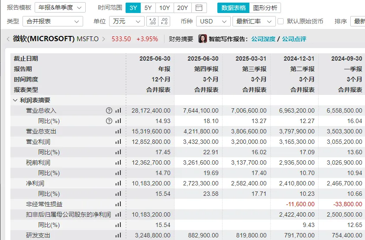
Task: Open chart icon for 同比 under 税前利润
Action: (x=118, y=173)
